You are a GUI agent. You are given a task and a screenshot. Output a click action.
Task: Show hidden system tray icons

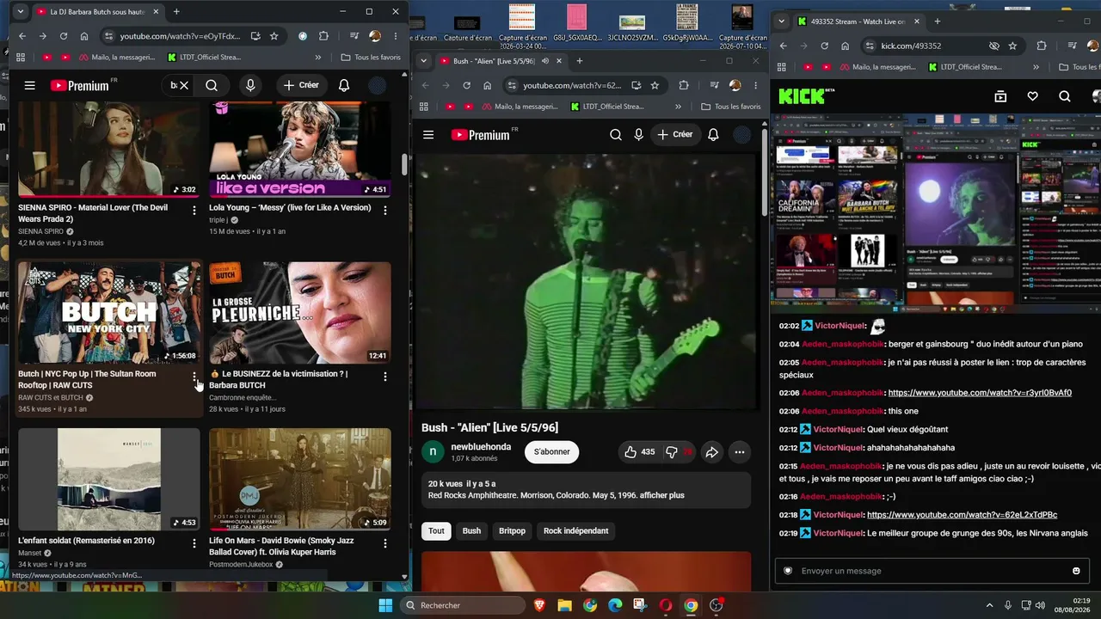[x=989, y=605]
